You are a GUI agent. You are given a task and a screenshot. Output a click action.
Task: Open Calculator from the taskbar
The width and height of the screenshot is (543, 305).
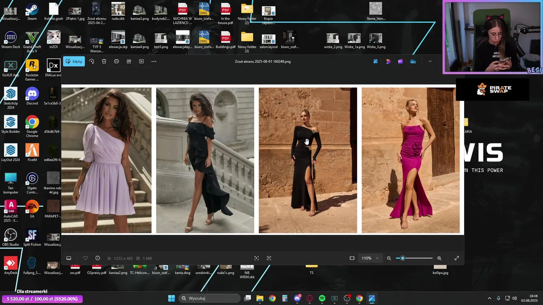point(285,298)
